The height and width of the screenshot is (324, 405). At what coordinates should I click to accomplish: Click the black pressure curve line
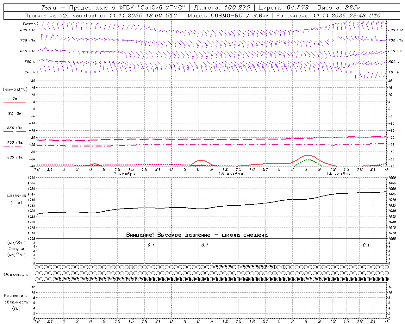211,208
